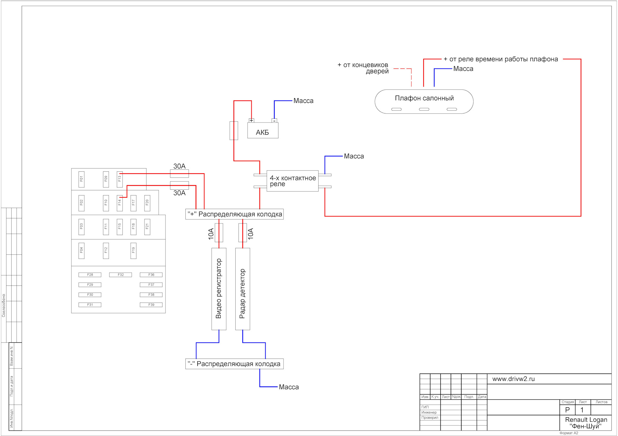
Task: Select fuse F18 in fuse box
Action: (134, 227)
